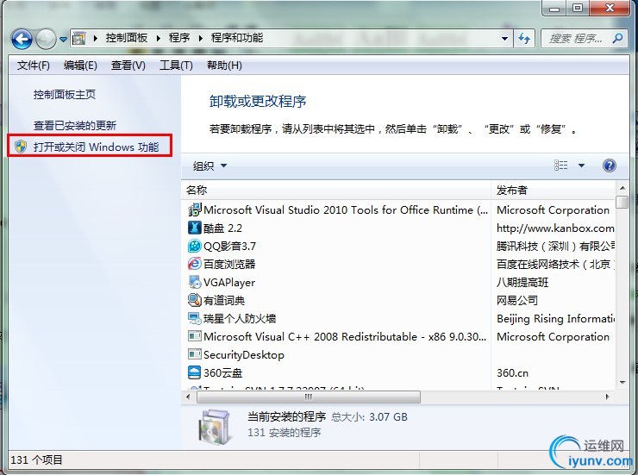Click publisher http://www.kanbox.com cell

(x=555, y=228)
